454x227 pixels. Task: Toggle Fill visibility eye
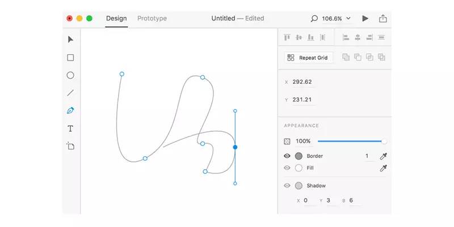[x=287, y=168]
